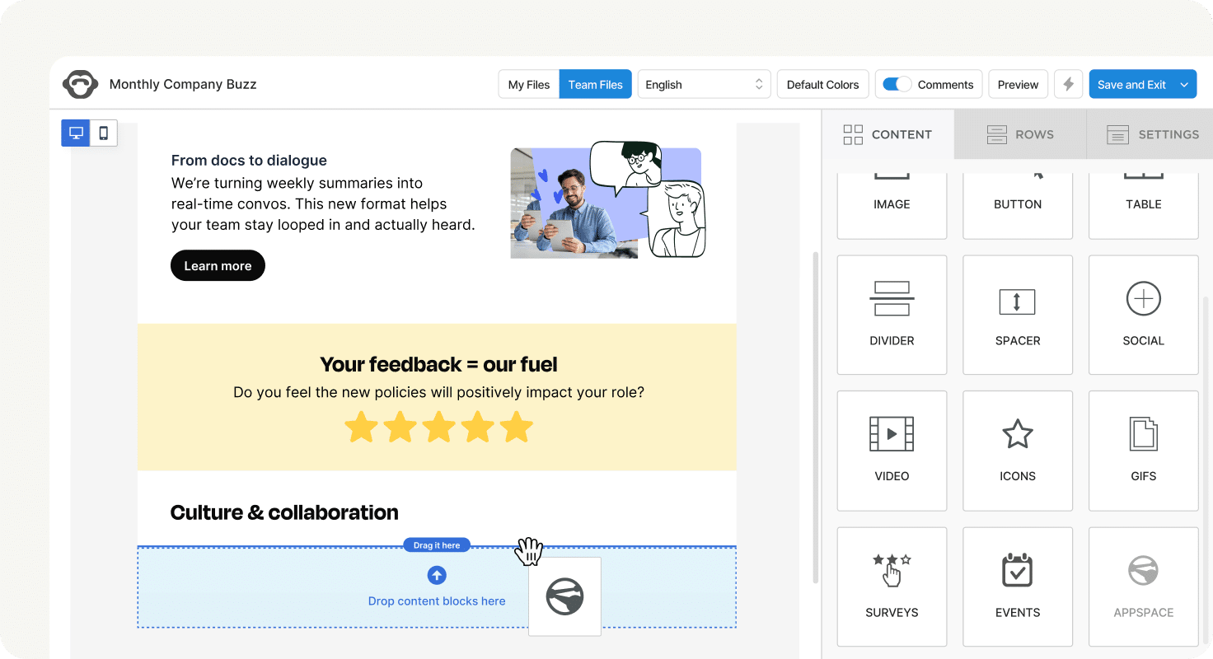Screen dimensions: 1213x659
Task: Select the Spacer content block
Action: coord(1018,315)
